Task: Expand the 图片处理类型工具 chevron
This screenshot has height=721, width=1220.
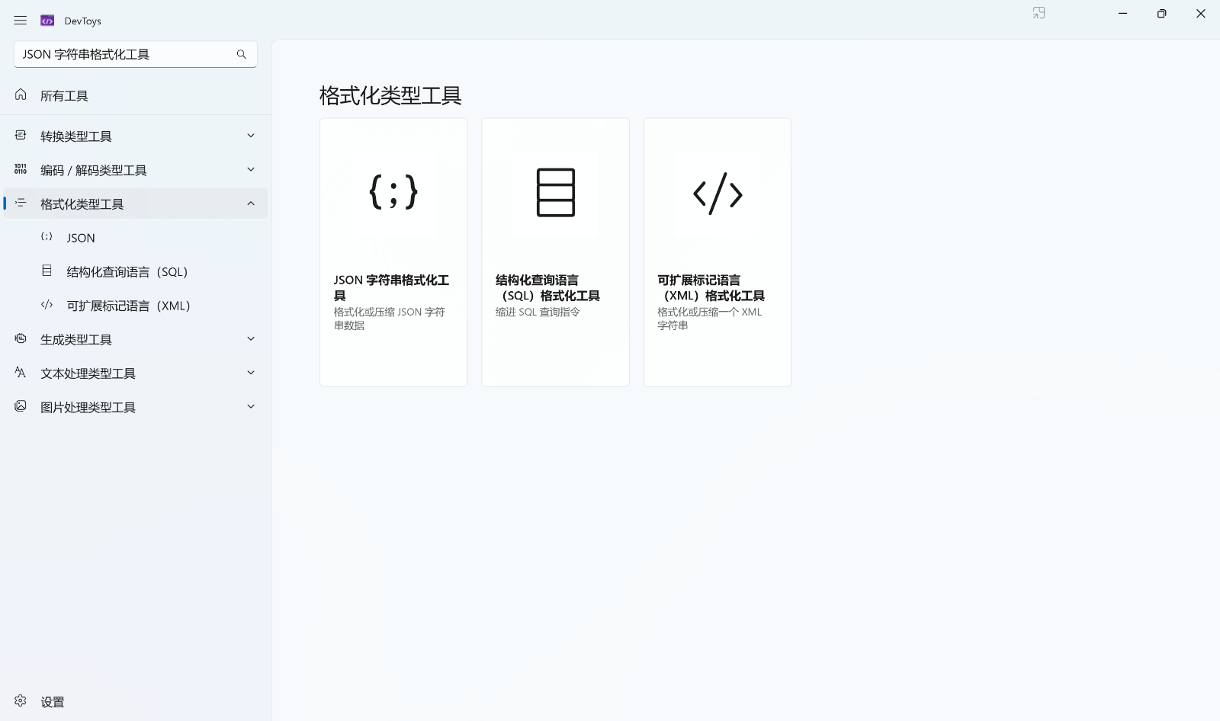Action: 251,407
